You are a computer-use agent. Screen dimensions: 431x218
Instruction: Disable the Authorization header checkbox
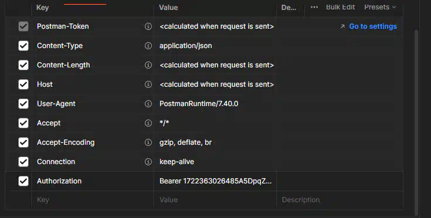pyautogui.click(x=23, y=181)
